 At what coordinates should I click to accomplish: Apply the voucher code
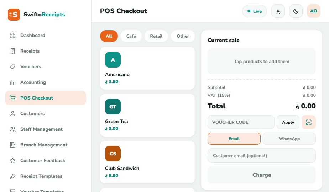[x=288, y=122]
